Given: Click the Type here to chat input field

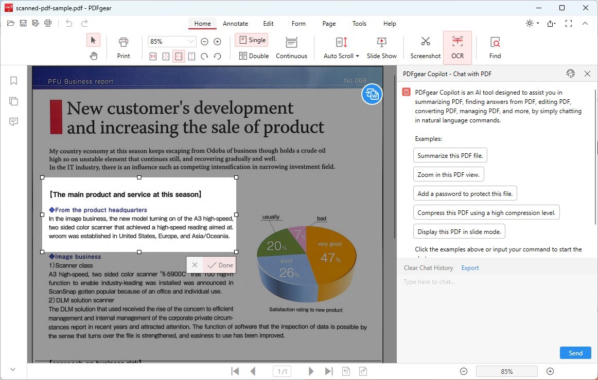Looking at the screenshot, I should tap(463, 281).
